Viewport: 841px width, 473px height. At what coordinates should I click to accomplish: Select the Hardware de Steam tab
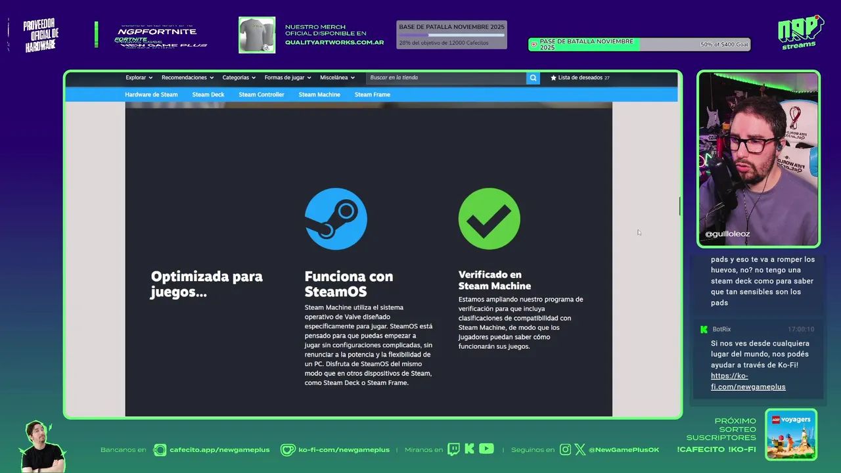151,95
